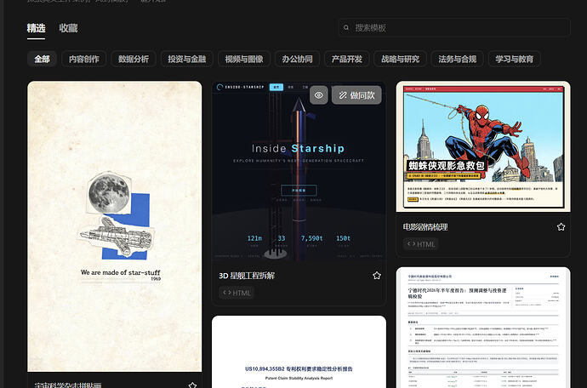Filter templates by 学习与教育

pos(515,60)
